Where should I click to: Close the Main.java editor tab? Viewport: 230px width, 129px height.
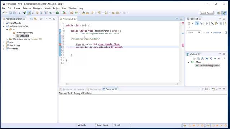click(x=75, y=19)
